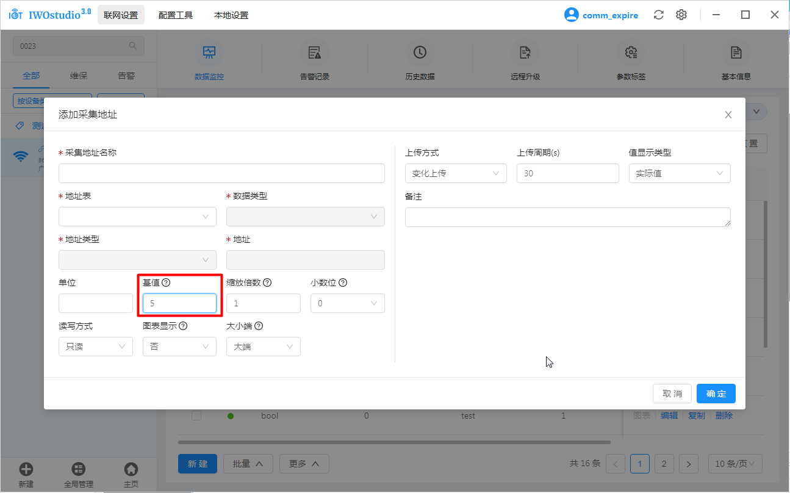Expand the 值显示类型 dropdown

click(x=679, y=173)
